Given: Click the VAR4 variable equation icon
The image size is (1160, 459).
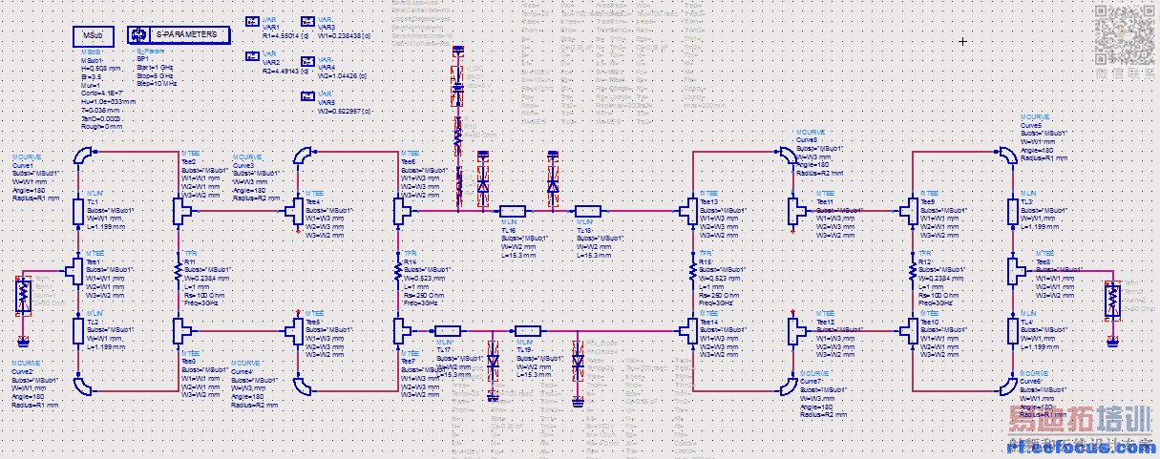Looking at the screenshot, I should click(x=308, y=60).
